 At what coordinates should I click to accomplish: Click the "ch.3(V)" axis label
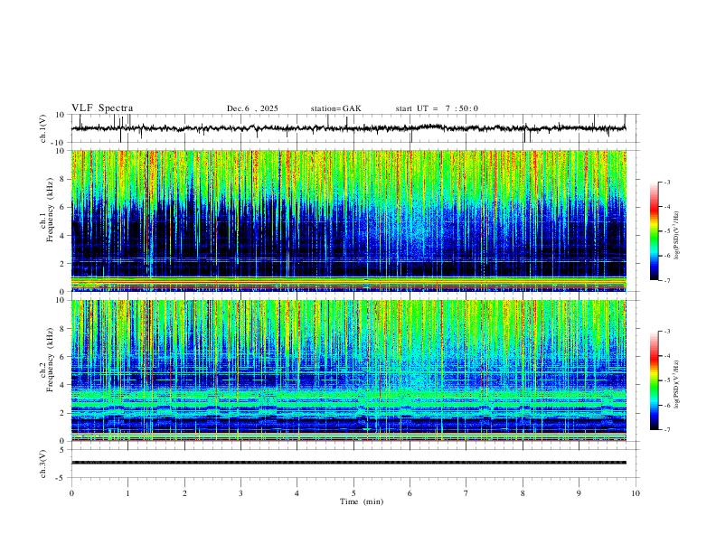(43, 464)
